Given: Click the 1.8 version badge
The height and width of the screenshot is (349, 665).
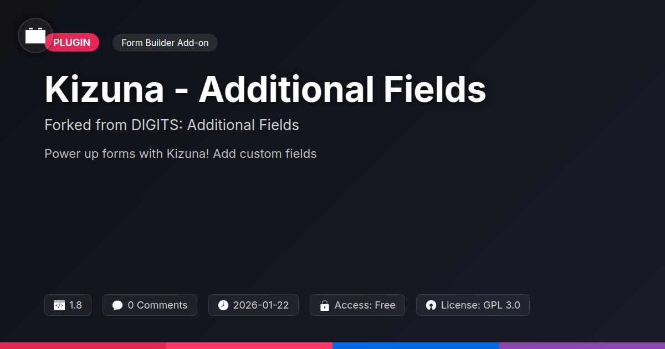Looking at the screenshot, I should click(68, 305).
